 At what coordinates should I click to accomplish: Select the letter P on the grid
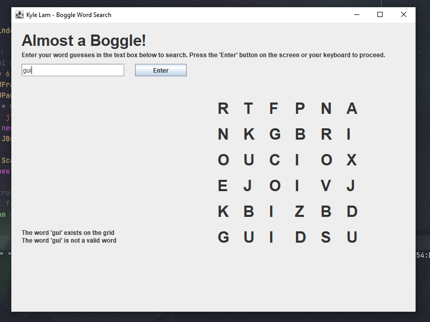(300, 108)
